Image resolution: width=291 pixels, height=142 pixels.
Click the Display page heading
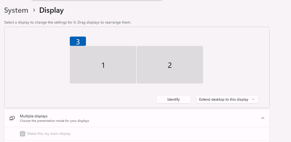point(51,10)
